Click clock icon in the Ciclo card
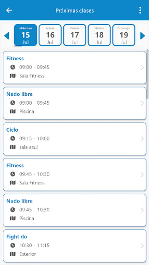 [x=13, y=138]
